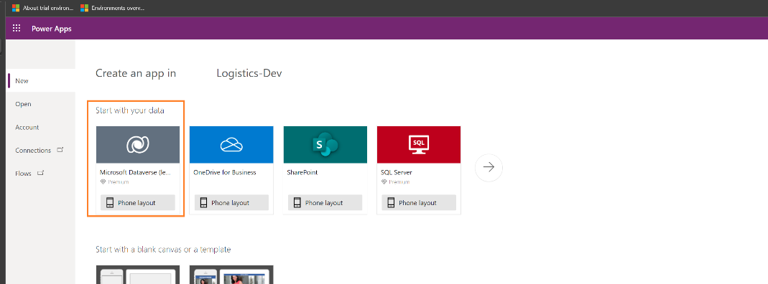Viewport: 768px width, 284px height.
Task: Select the Open menu item
Action: point(42,104)
